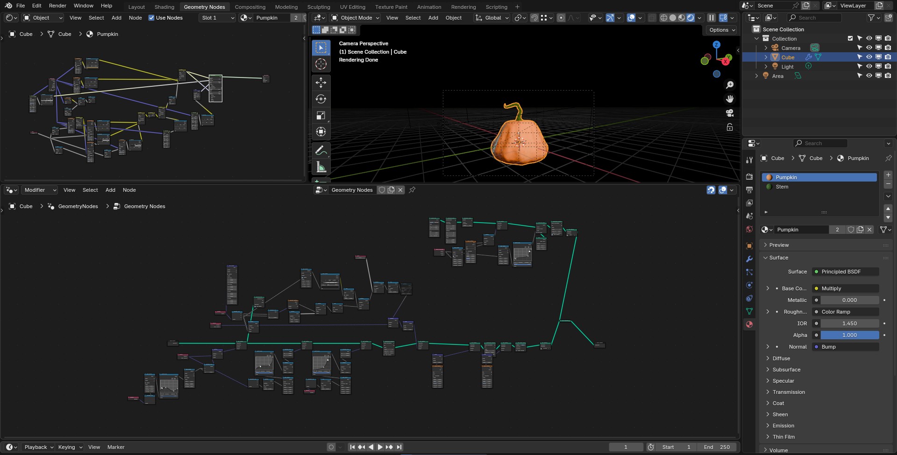This screenshot has height=455, width=897.
Task: Click the Alpha value slider
Action: coord(849,335)
